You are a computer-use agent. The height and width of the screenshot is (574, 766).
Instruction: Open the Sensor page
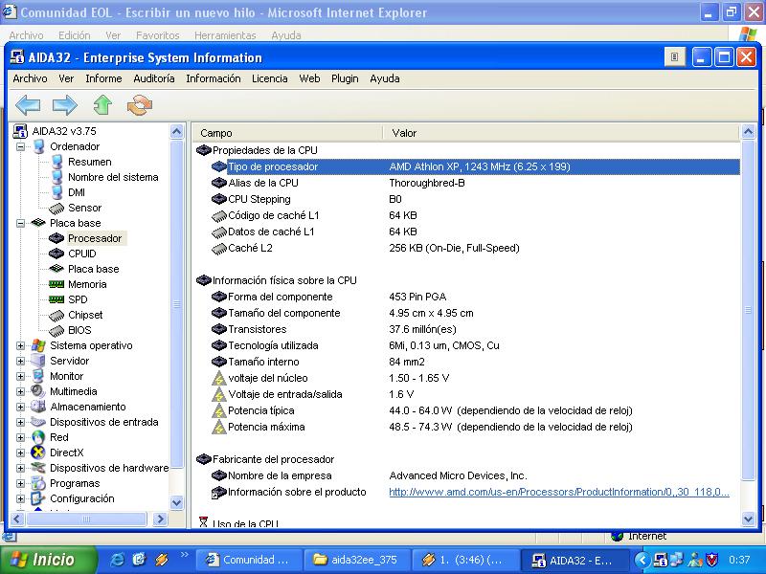(84, 208)
